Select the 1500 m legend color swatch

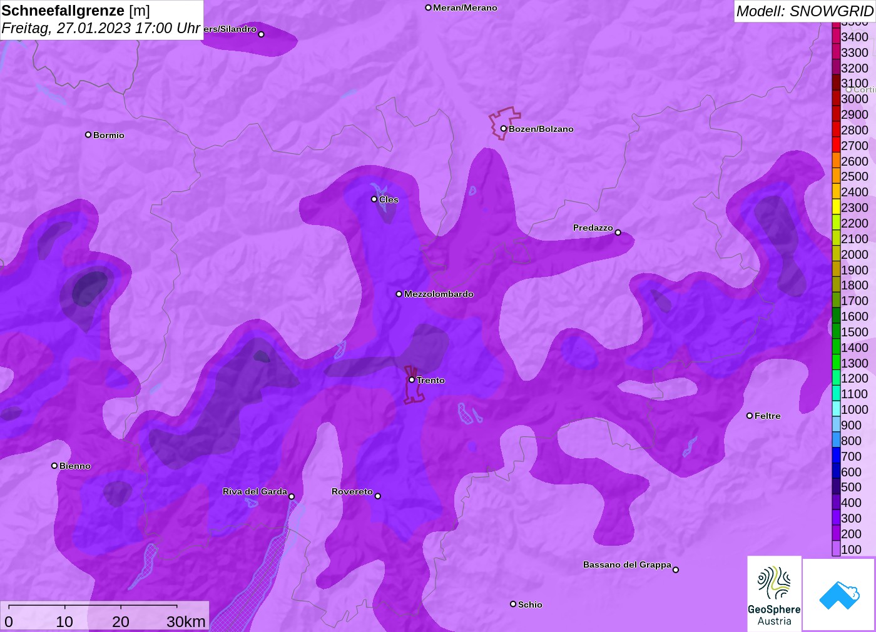click(x=836, y=331)
